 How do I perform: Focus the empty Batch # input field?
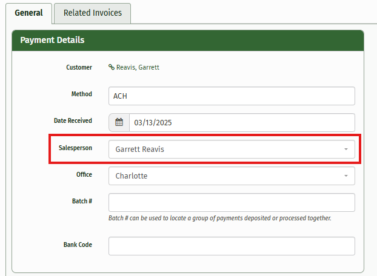(232, 202)
